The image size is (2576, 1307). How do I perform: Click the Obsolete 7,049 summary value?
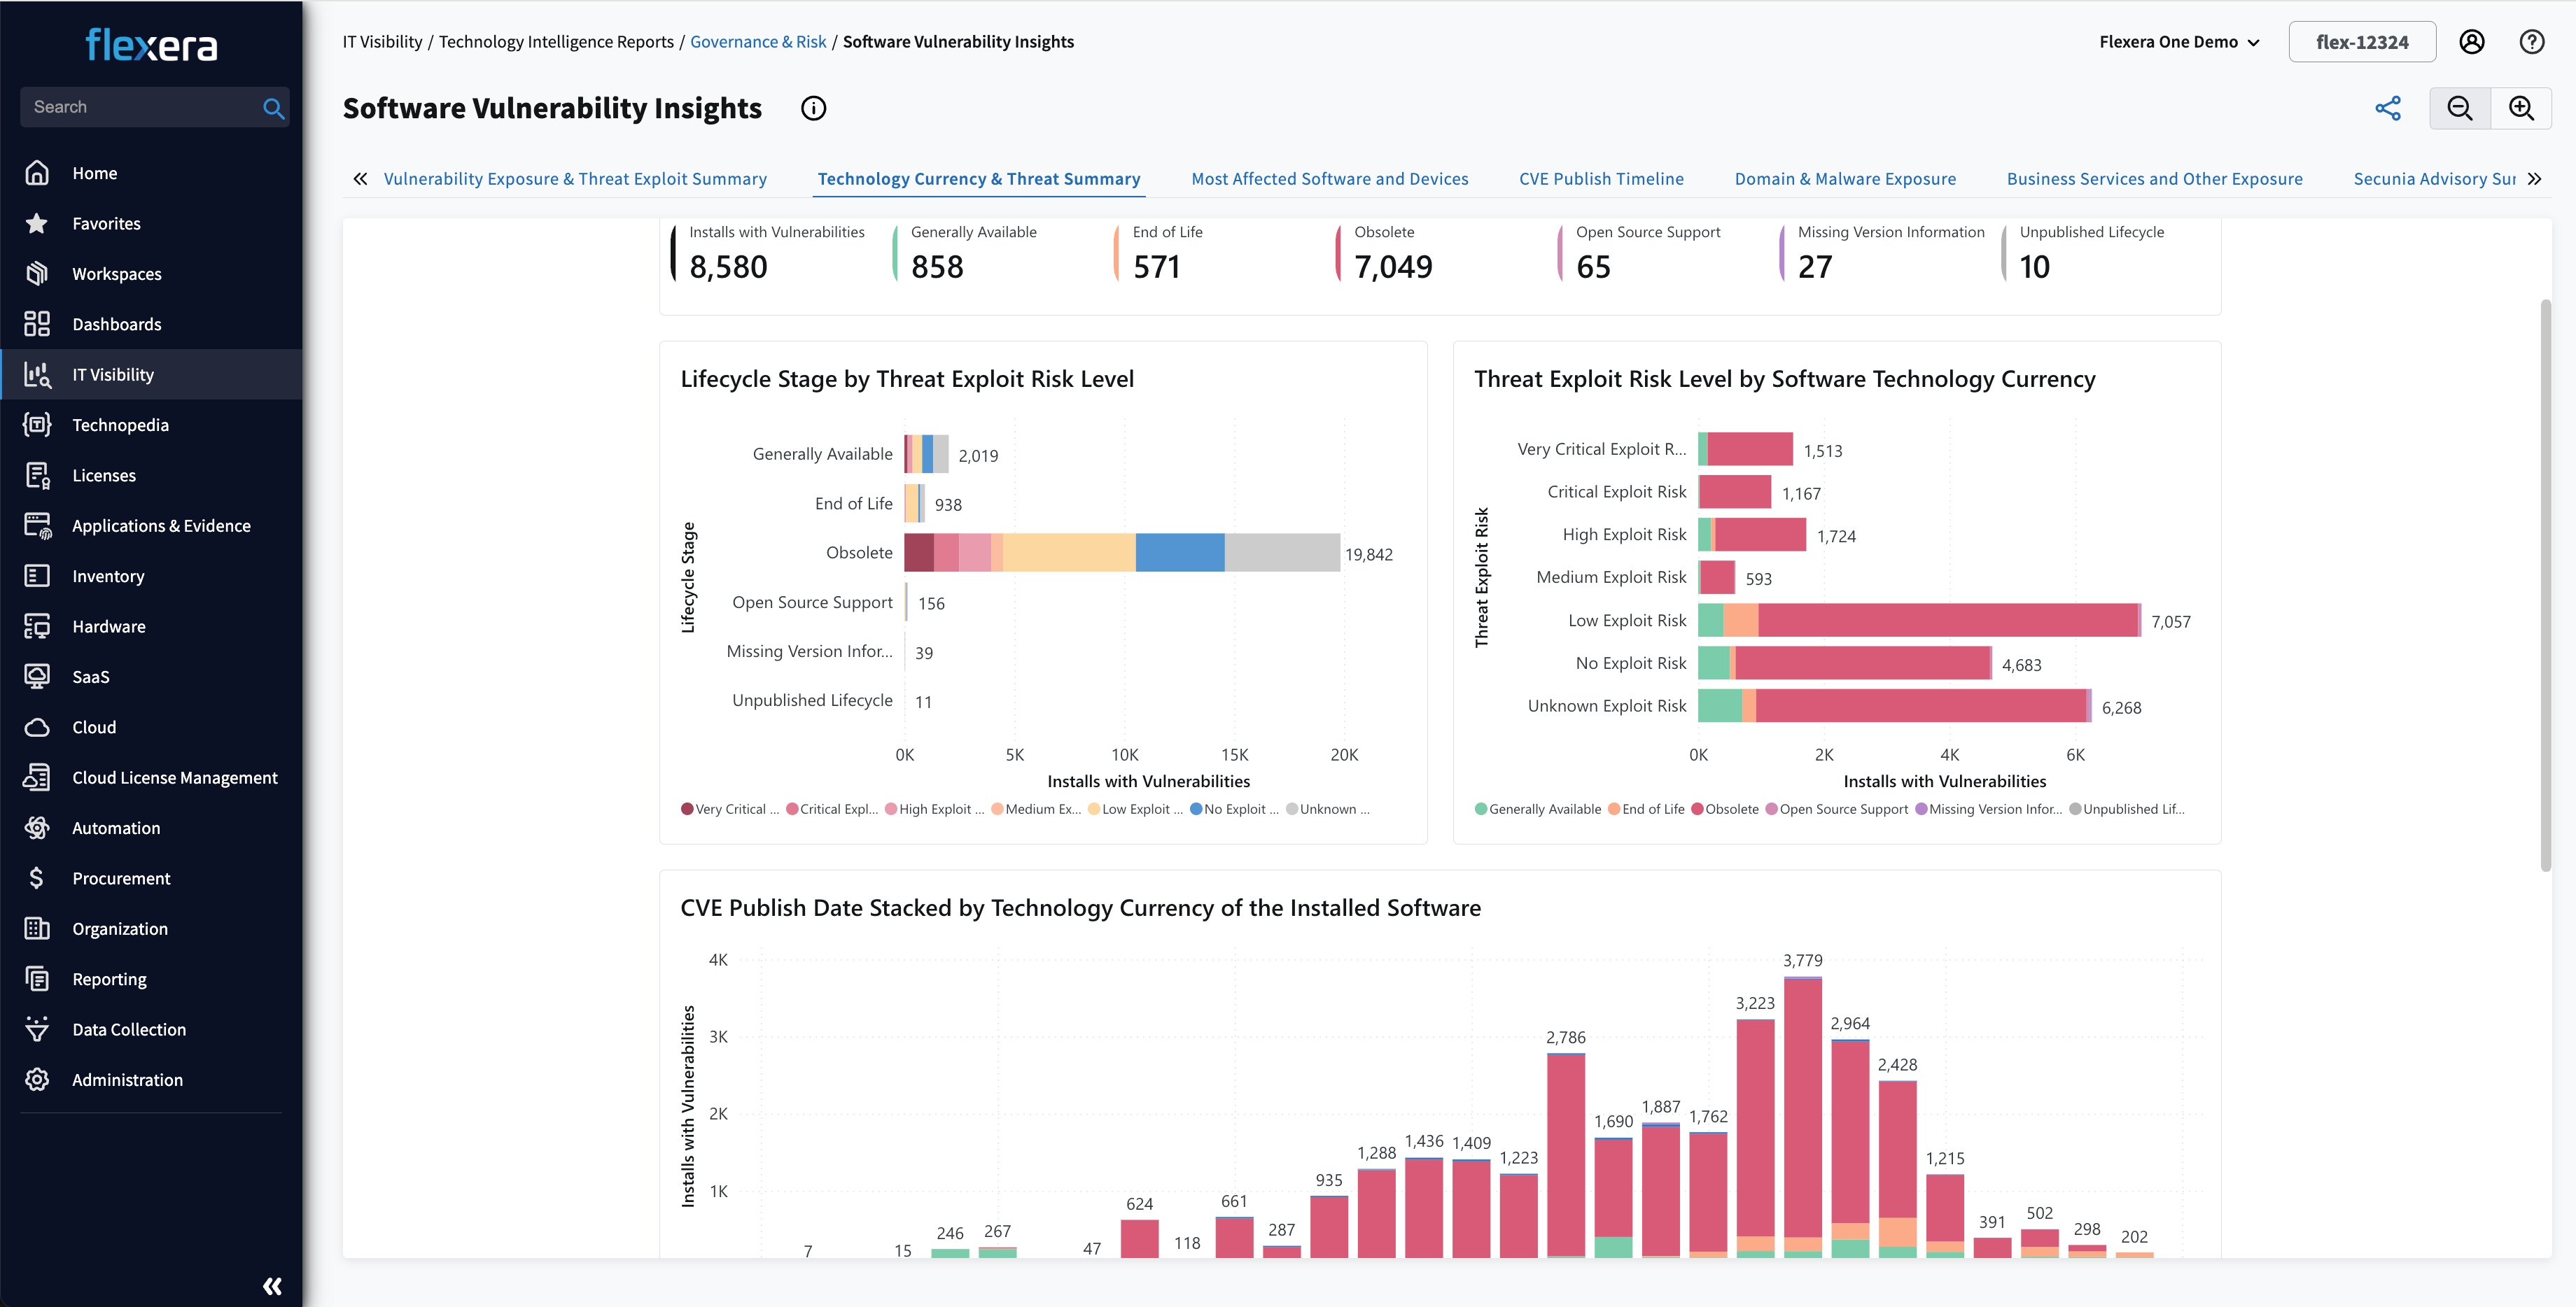point(1393,267)
